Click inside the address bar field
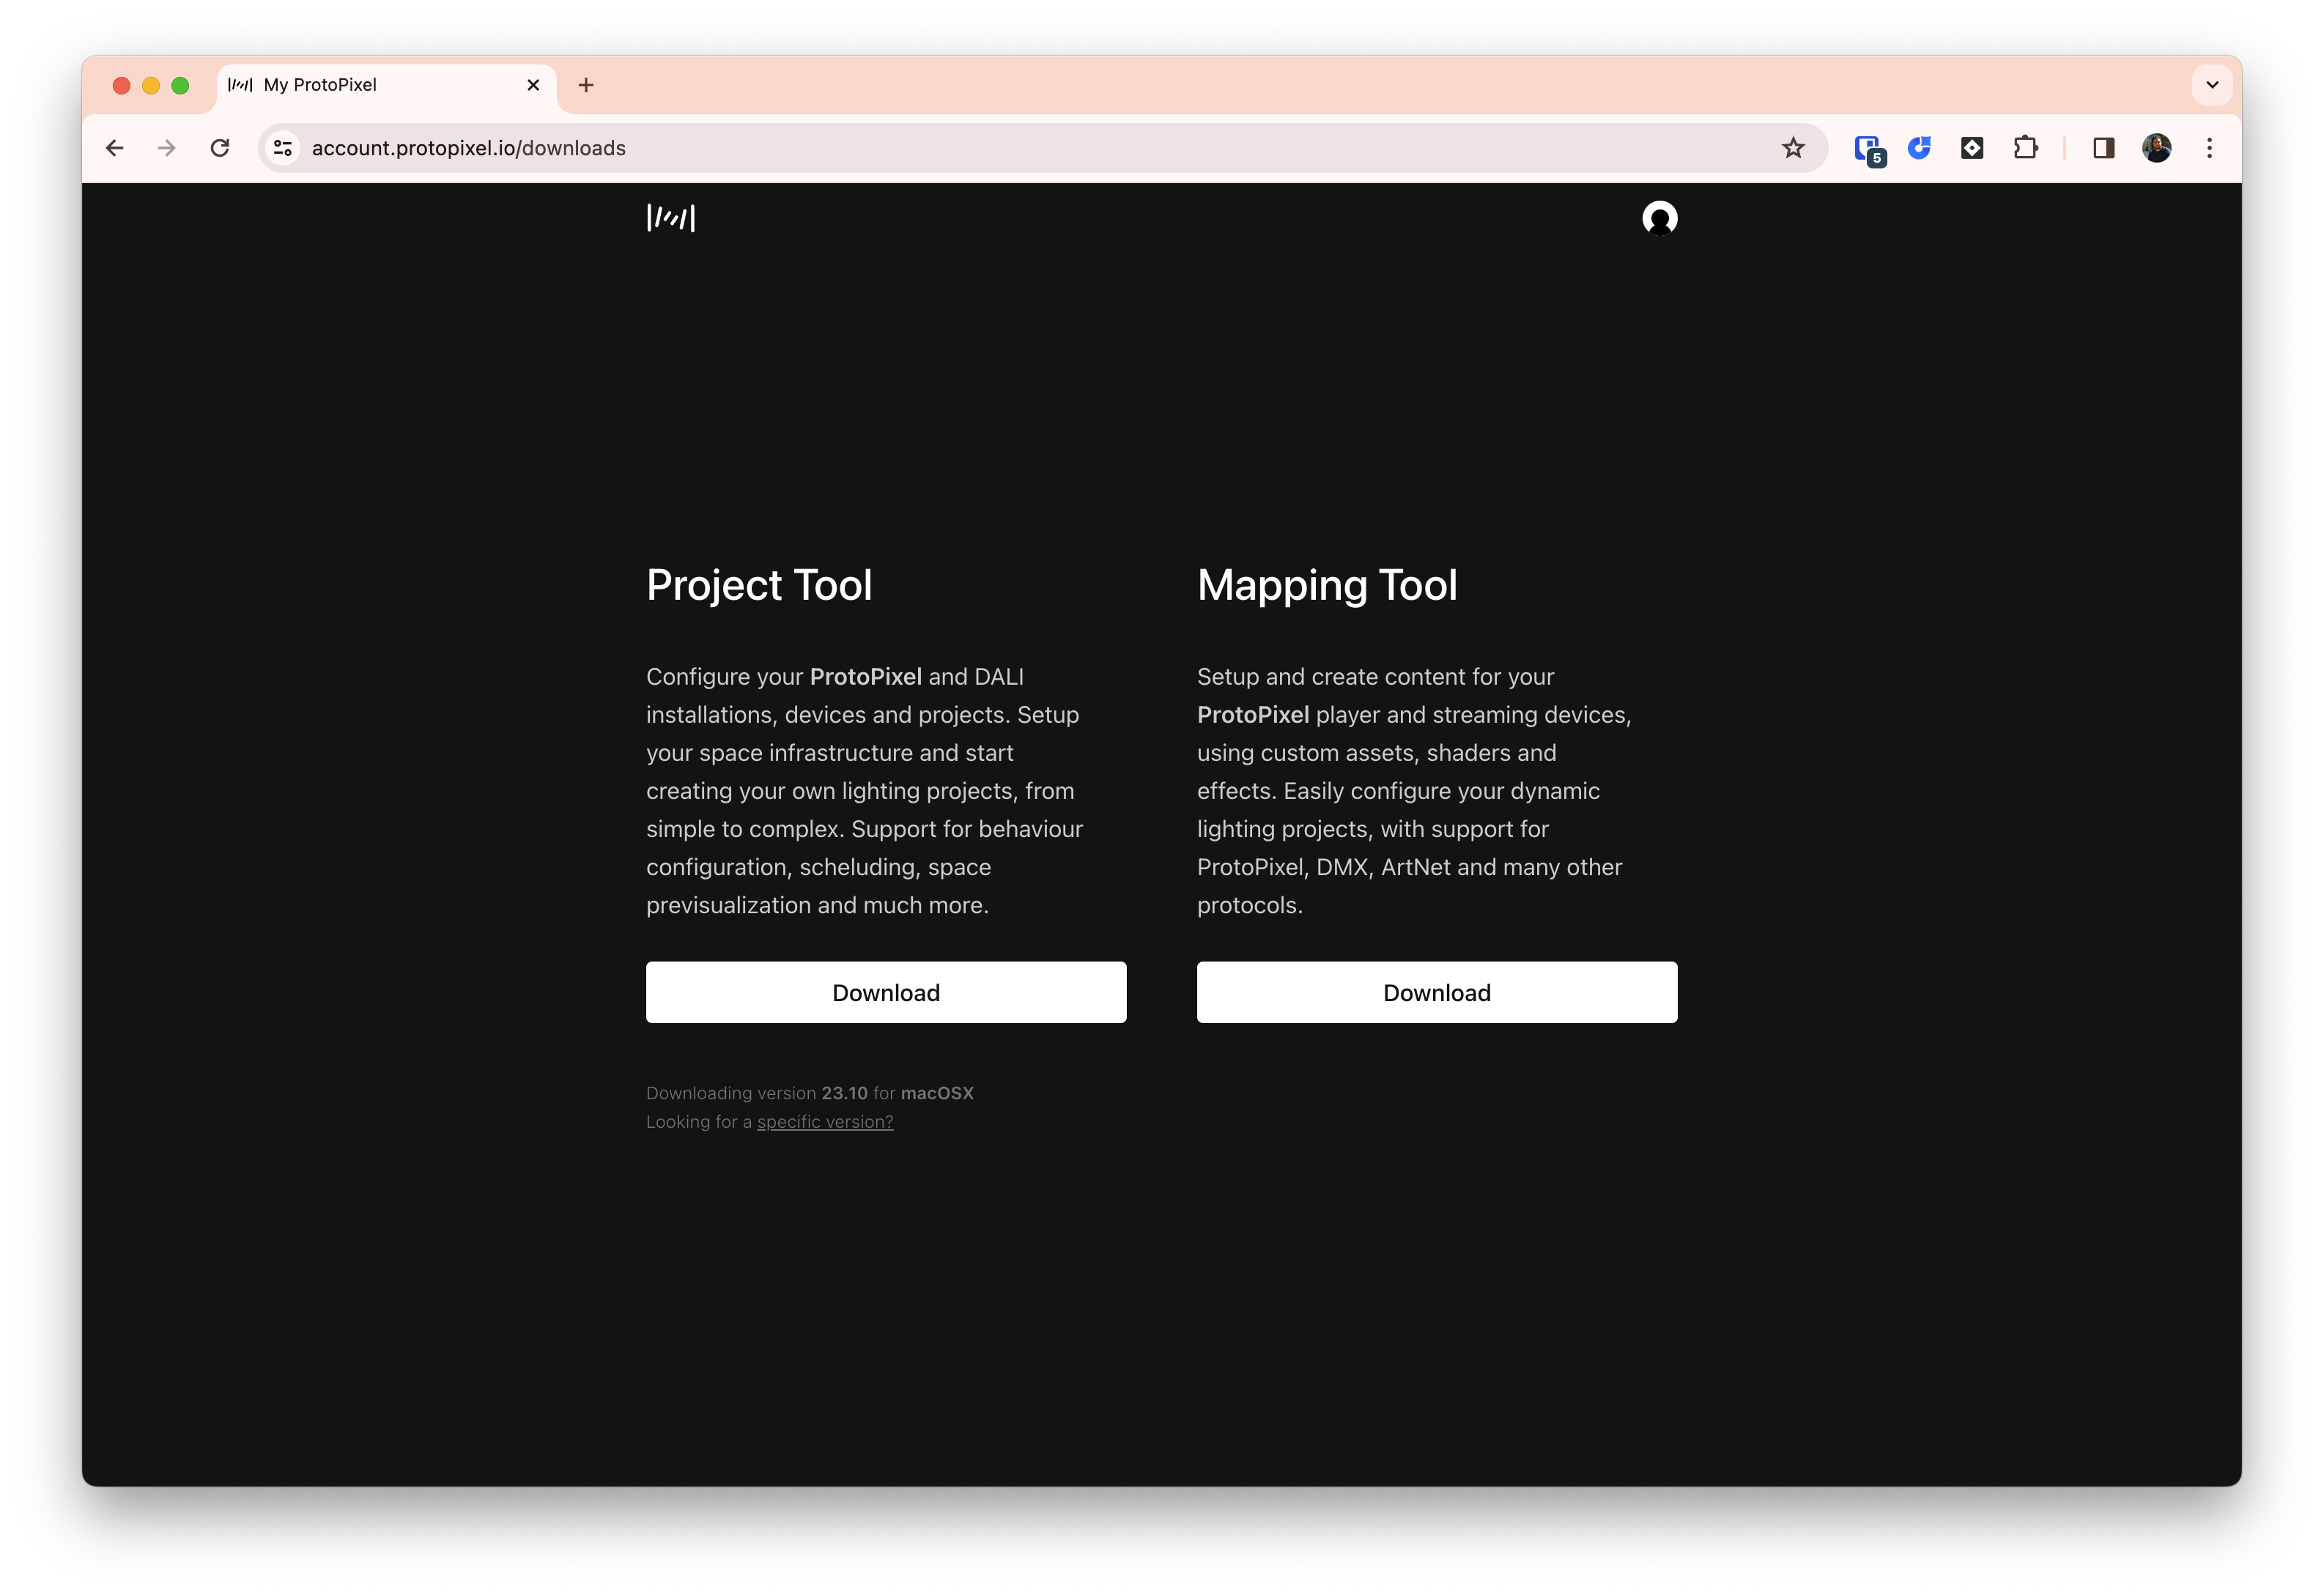 pyautogui.click(x=700, y=147)
